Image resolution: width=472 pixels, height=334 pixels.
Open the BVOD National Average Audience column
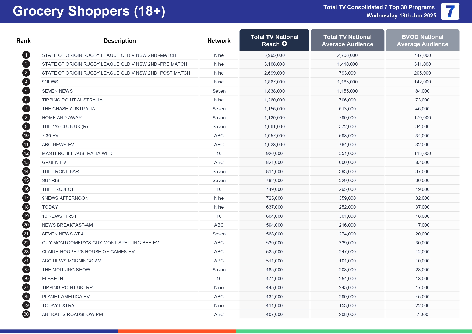[x=422, y=40]
